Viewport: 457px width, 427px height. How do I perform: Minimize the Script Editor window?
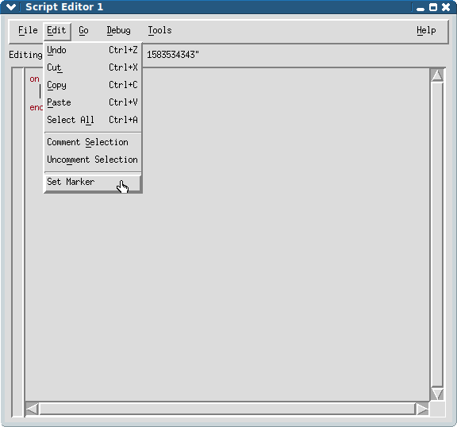pos(421,7)
